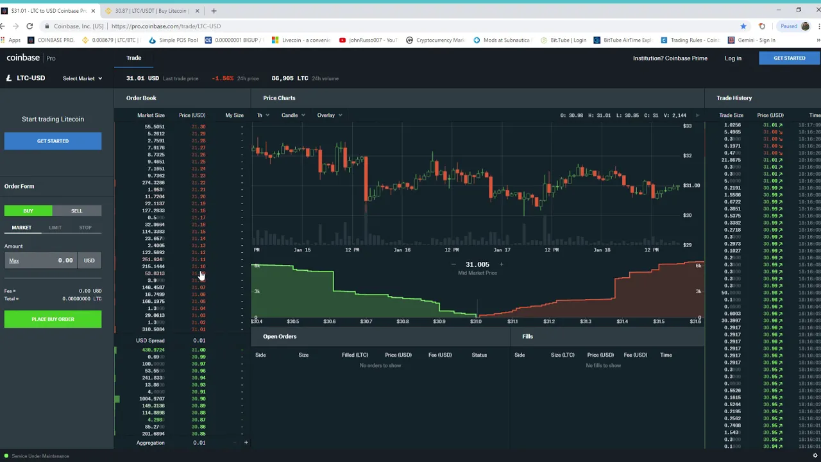821x462 pixels.
Task: Zoom in depth chart with plus icon
Action: (501, 264)
